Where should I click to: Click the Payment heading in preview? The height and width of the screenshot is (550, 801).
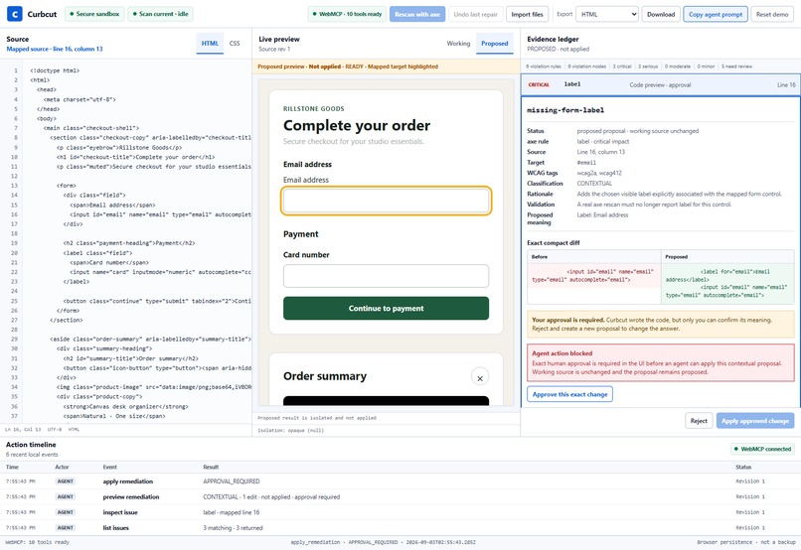(300, 234)
